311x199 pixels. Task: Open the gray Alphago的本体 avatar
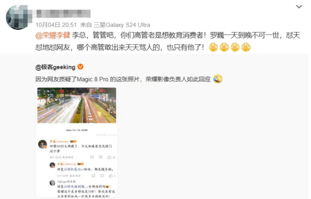click(52, 183)
